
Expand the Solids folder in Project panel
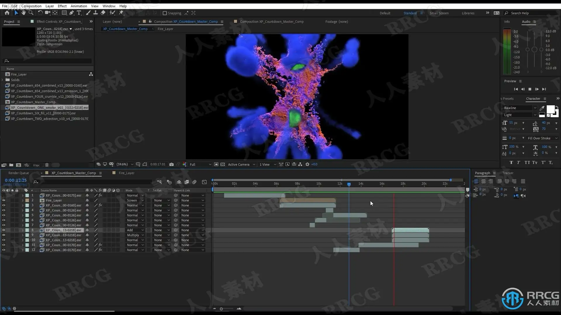[x=3, y=80]
